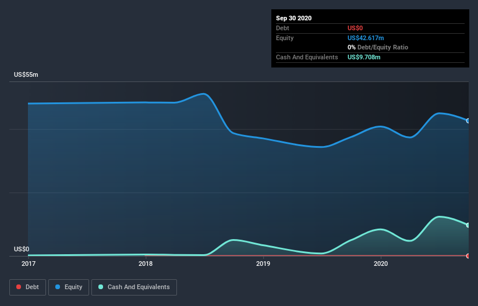Click the Sep 30 2020 tooltip date
The image size is (478, 306).
coord(293,18)
